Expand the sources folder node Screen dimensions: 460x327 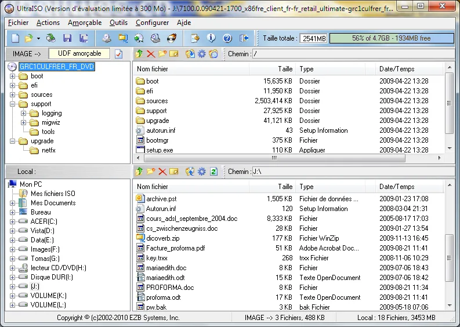pos(12,95)
